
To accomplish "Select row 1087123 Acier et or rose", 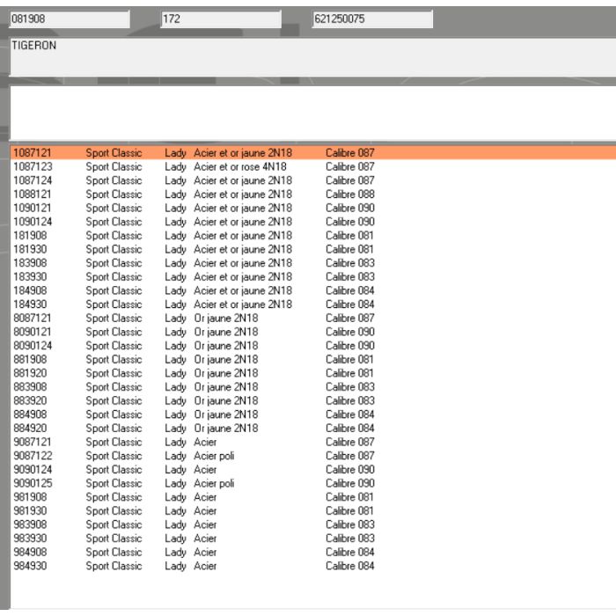I will [x=312, y=166].
